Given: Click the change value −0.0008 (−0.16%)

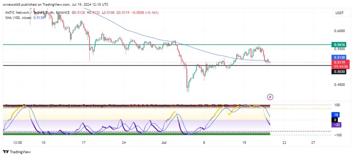Looking at the screenshot, I should pos(145,13).
